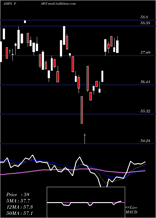The image size is (156, 218).
Task: Click the 58.8 price level label
Action: pos(144,17)
